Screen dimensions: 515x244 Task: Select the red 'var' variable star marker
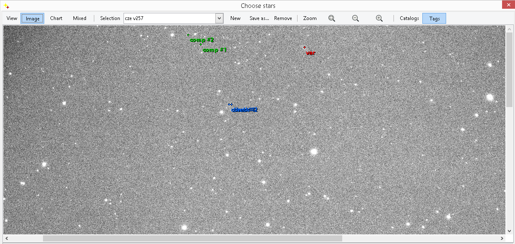[x=305, y=47]
